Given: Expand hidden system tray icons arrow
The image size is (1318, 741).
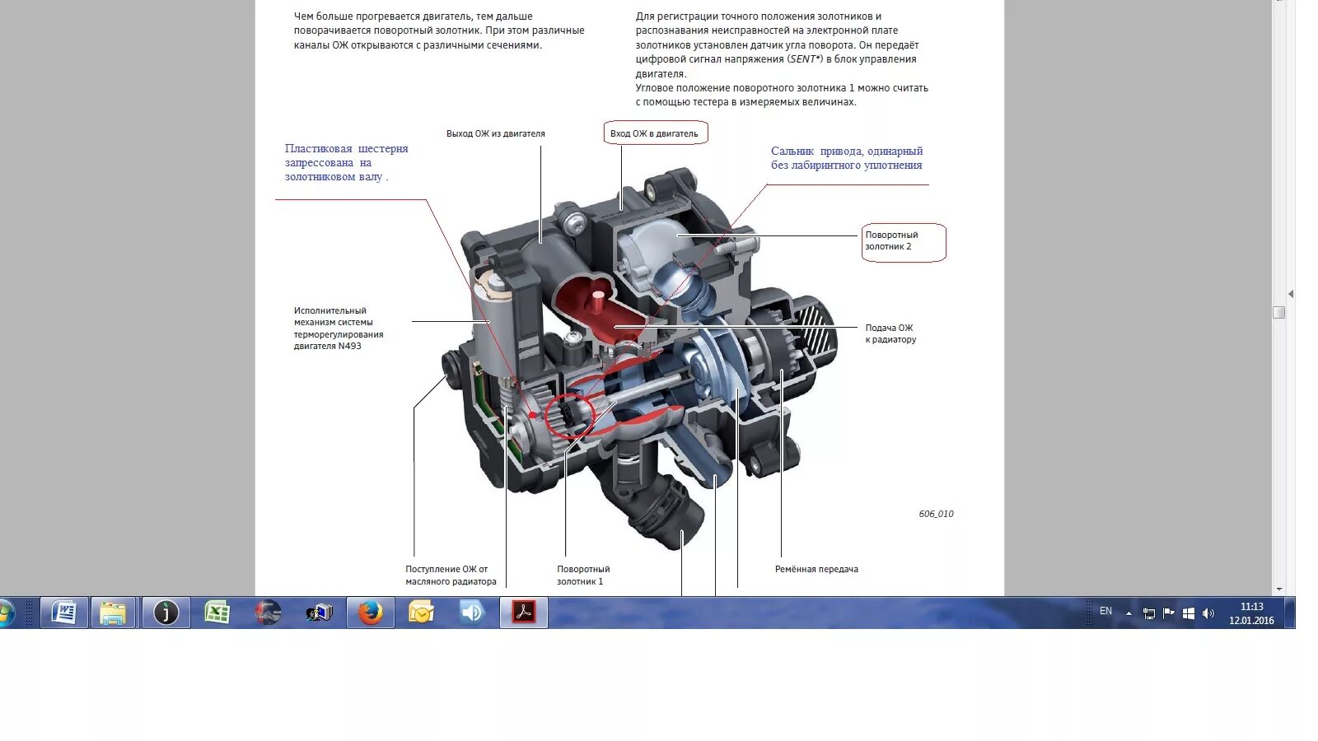Looking at the screenshot, I should (1129, 613).
